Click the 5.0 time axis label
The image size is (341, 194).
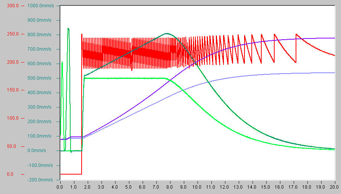129,187
